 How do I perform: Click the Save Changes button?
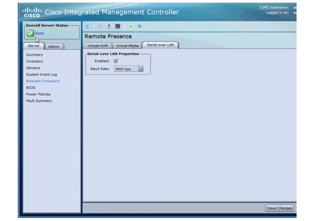pyautogui.click(x=280, y=208)
